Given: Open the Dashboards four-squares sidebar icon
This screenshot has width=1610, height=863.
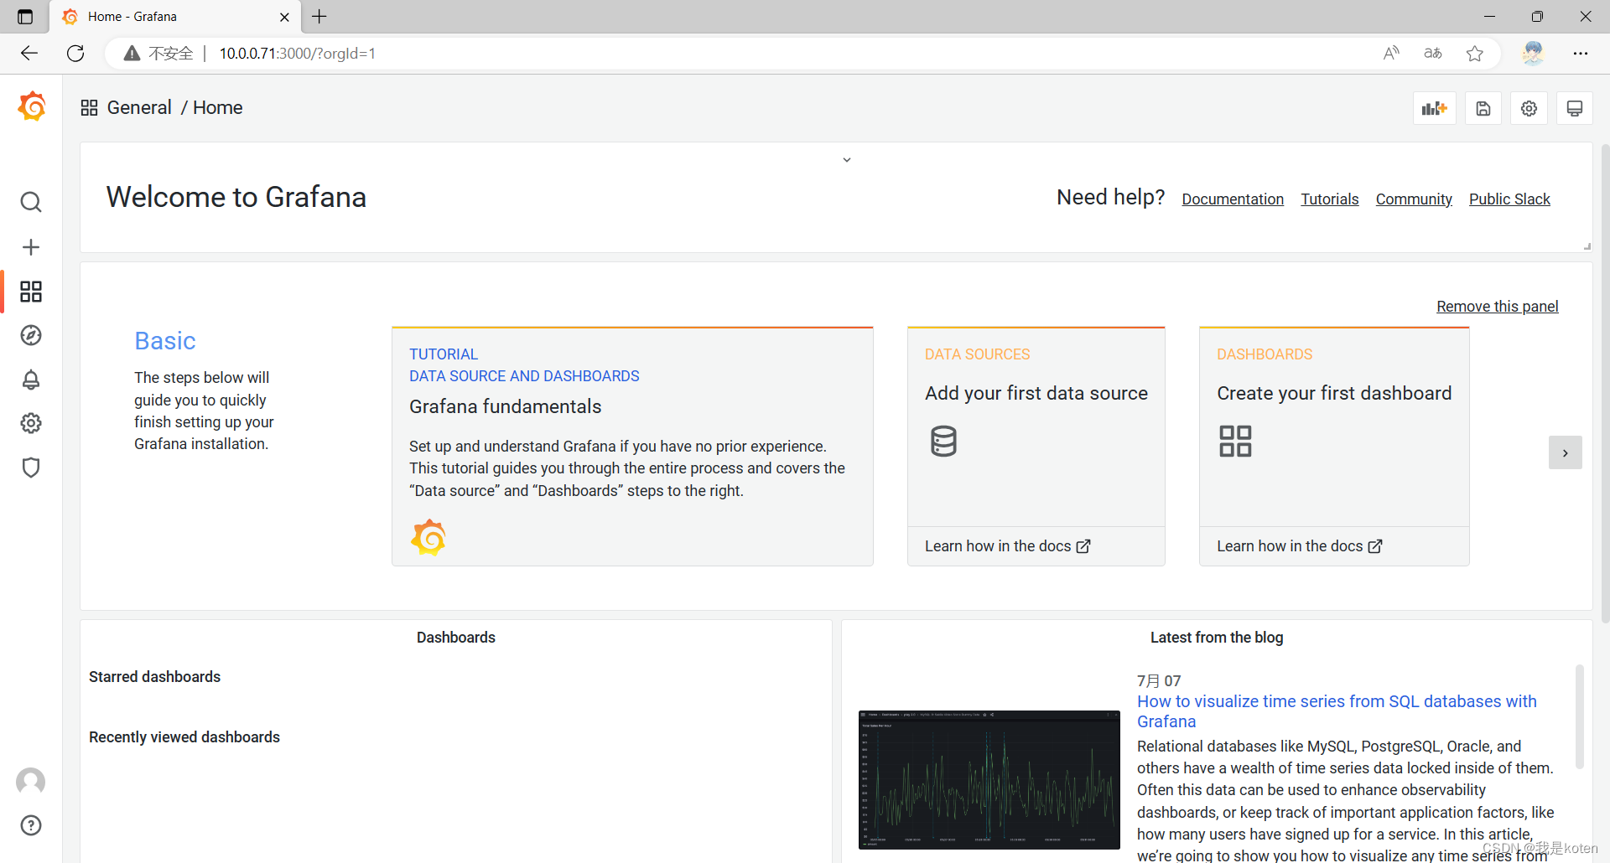Looking at the screenshot, I should coord(31,292).
